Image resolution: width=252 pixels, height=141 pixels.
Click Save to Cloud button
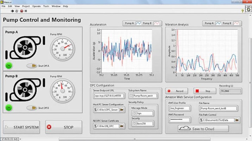point(203,128)
